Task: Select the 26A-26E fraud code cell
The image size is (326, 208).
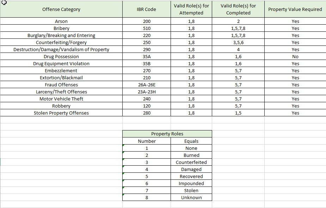Action: [x=147, y=85]
